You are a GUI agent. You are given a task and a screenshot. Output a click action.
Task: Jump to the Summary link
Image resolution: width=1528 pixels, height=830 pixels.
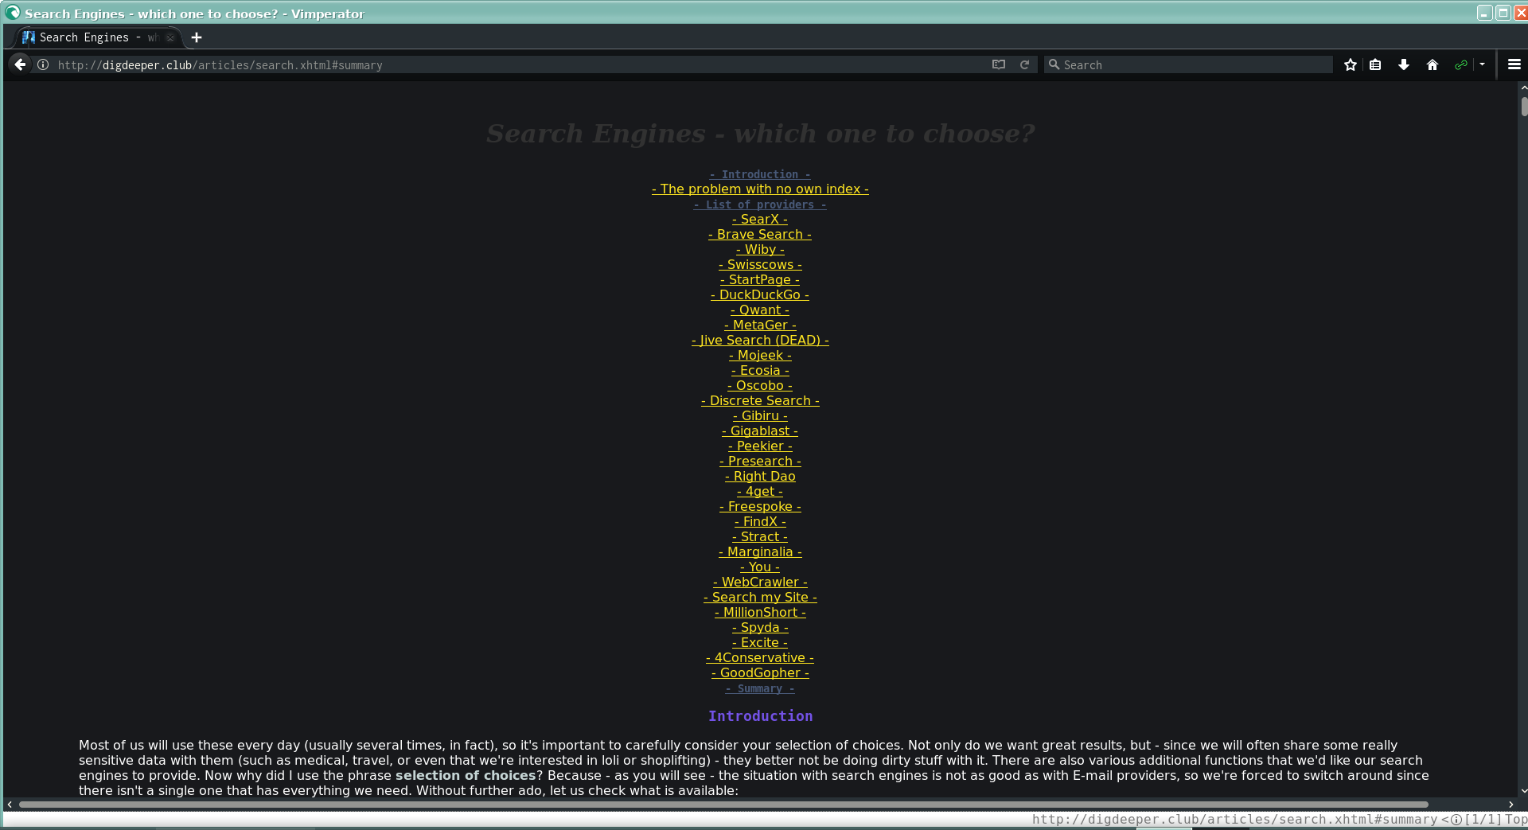coord(760,688)
